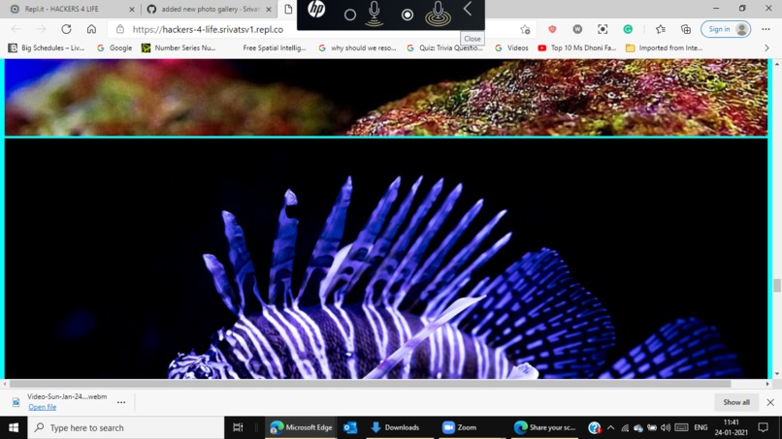This screenshot has height=439, width=782.
Task: Close the downloads bar
Action: point(770,402)
